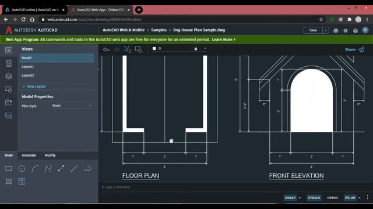This screenshot has height=209, width=373.
Task: Switch to AutoCAD online browser tab
Action: point(35,10)
